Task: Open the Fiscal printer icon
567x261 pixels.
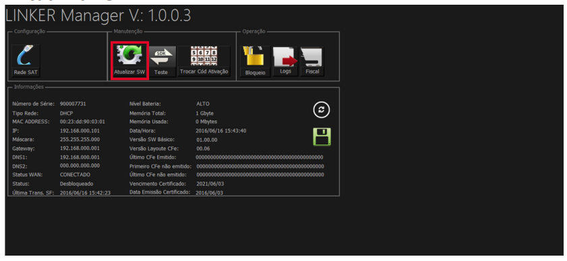Action: point(312,61)
